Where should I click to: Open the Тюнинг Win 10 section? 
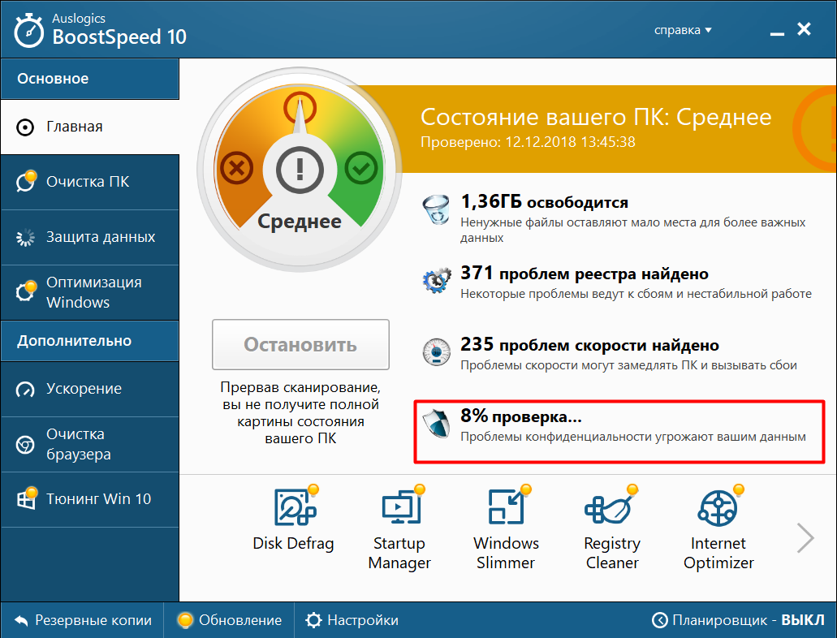point(89,499)
